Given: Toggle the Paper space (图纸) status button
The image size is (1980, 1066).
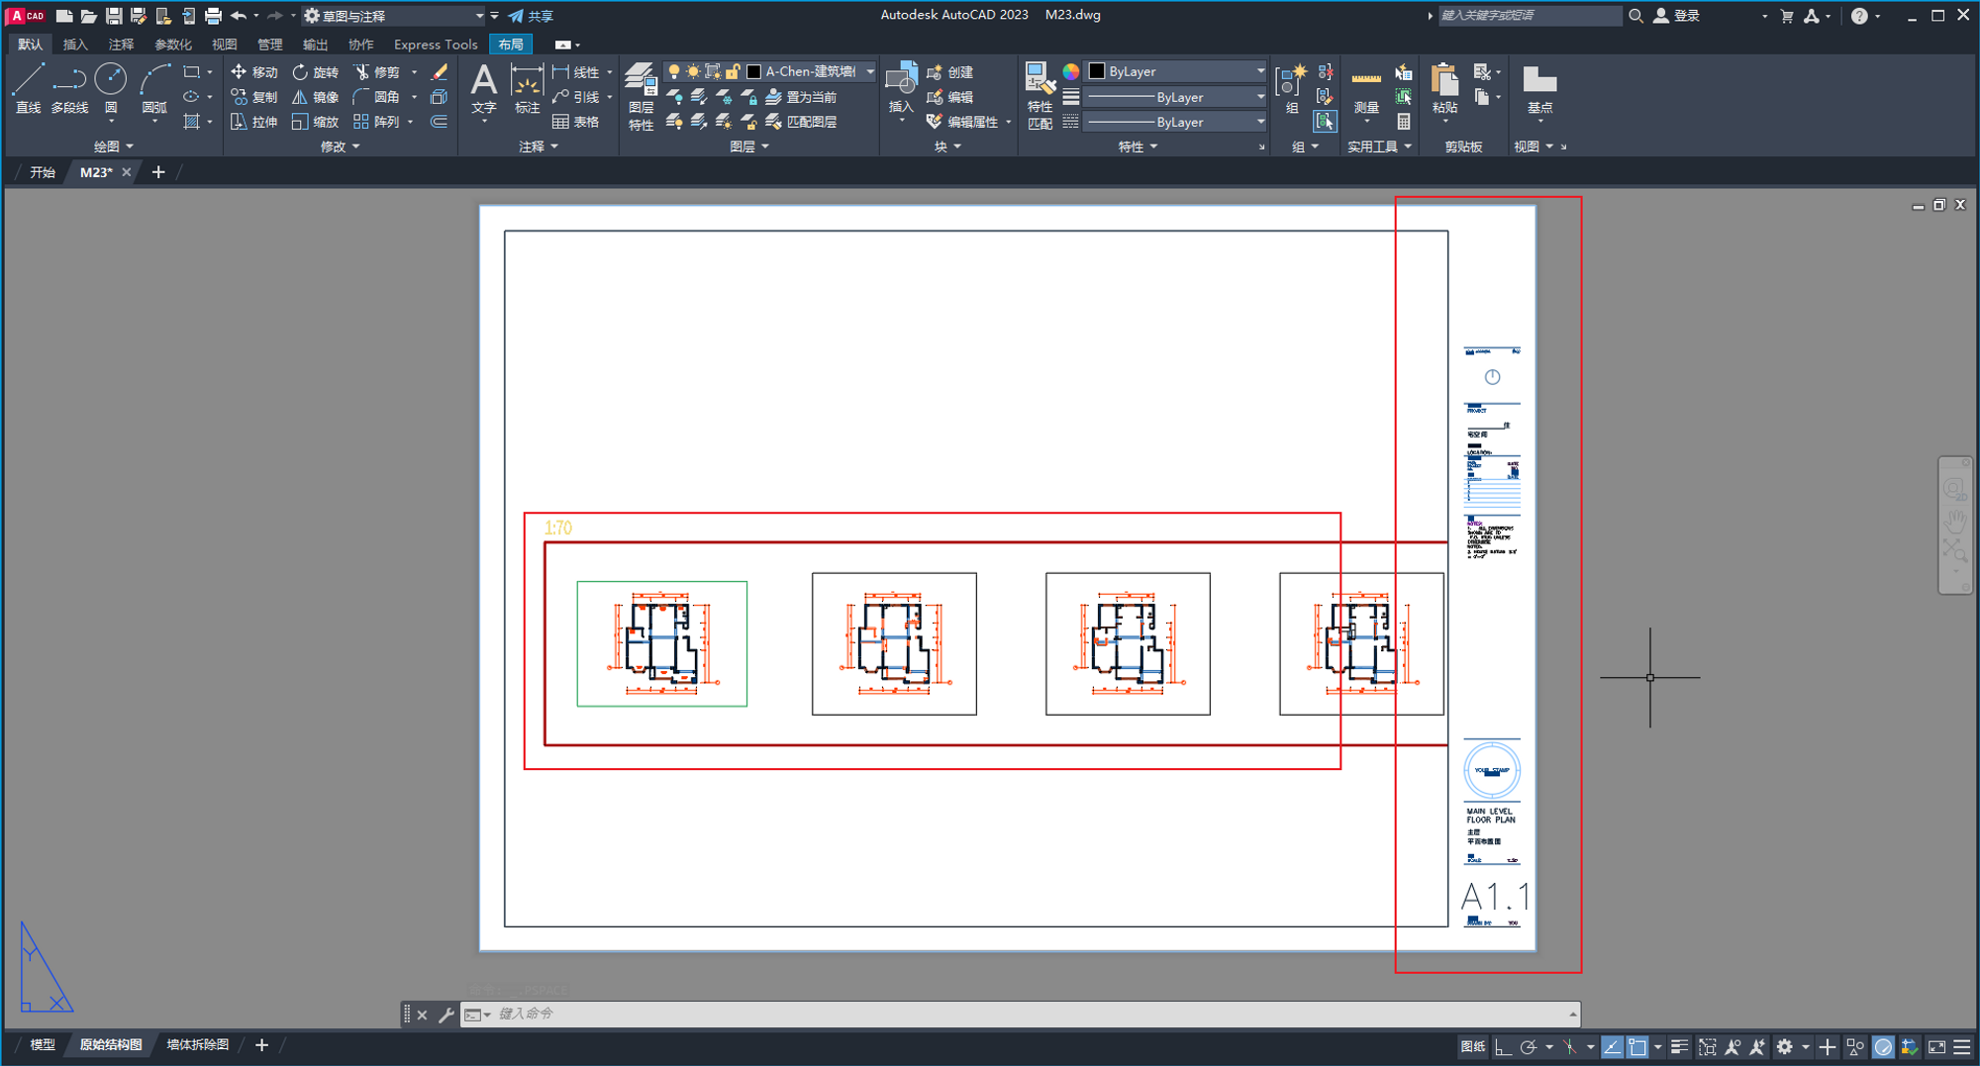Looking at the screenshot, I should pyautogui.click(x=1473, y=1046).
